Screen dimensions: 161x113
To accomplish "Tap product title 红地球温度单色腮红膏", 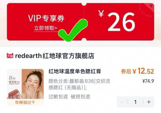I will point(75,71).
